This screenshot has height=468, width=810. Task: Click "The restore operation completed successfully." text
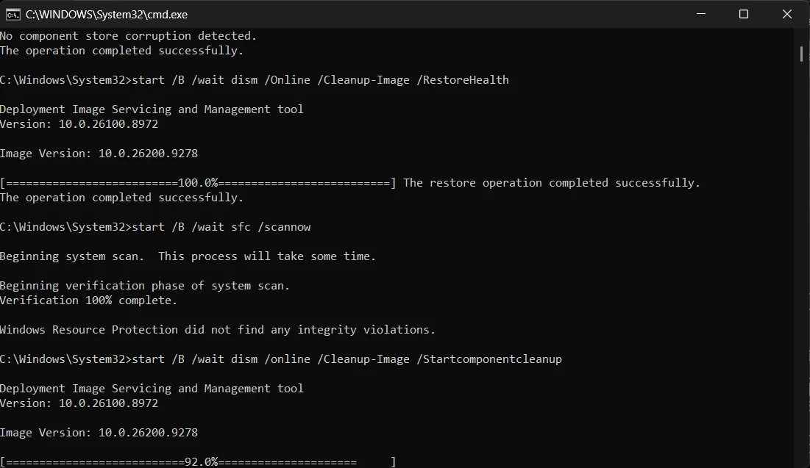[x=552, y=183]
